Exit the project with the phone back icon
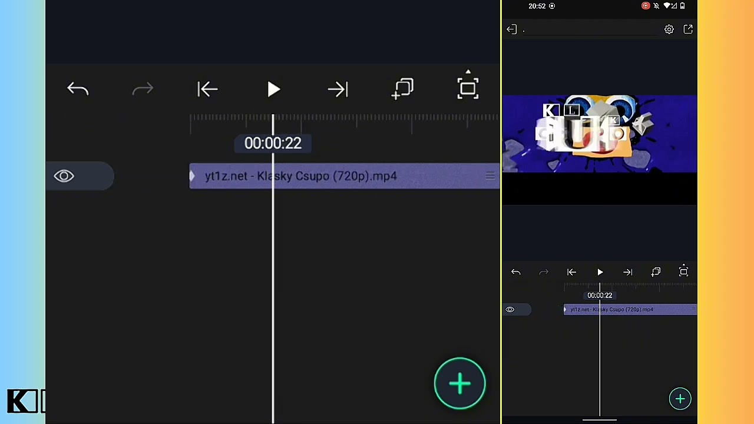The height and width of the screenshot is (424, 754). [511, 29]
